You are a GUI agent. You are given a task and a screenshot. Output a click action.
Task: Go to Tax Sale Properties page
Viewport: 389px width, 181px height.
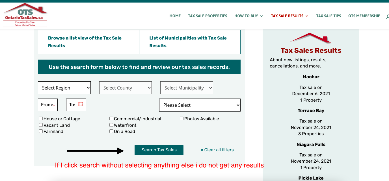click(x=208, y=16)
